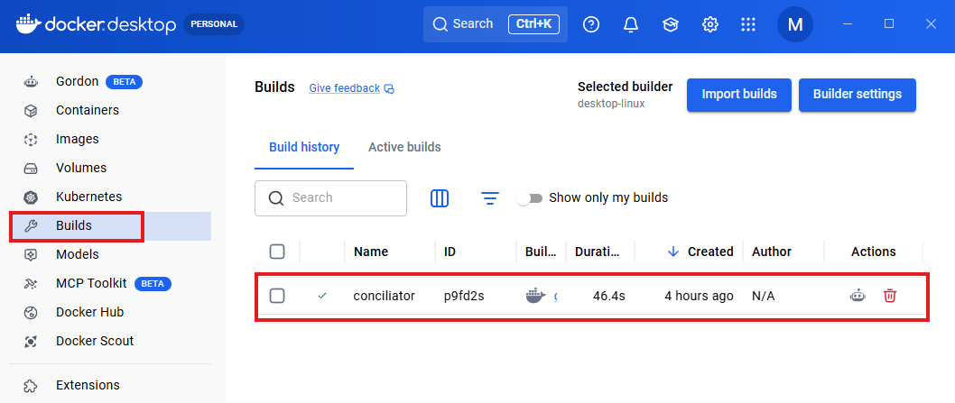Open the M account avatar
The width and height of the screenshot is (955, 403).
795,24
